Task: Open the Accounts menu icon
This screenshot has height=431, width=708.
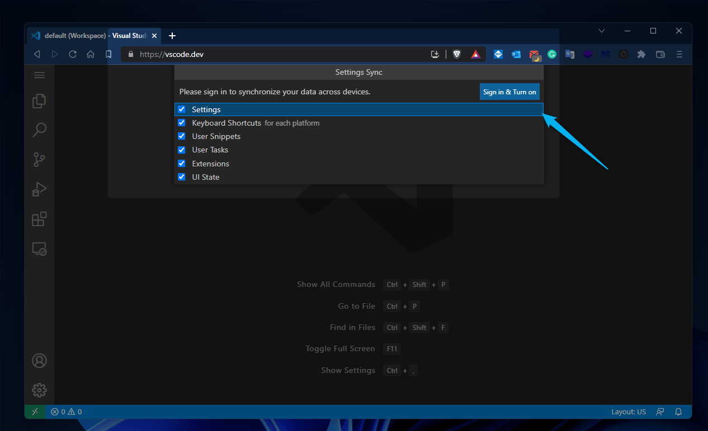Action: [x=39, y=361]
